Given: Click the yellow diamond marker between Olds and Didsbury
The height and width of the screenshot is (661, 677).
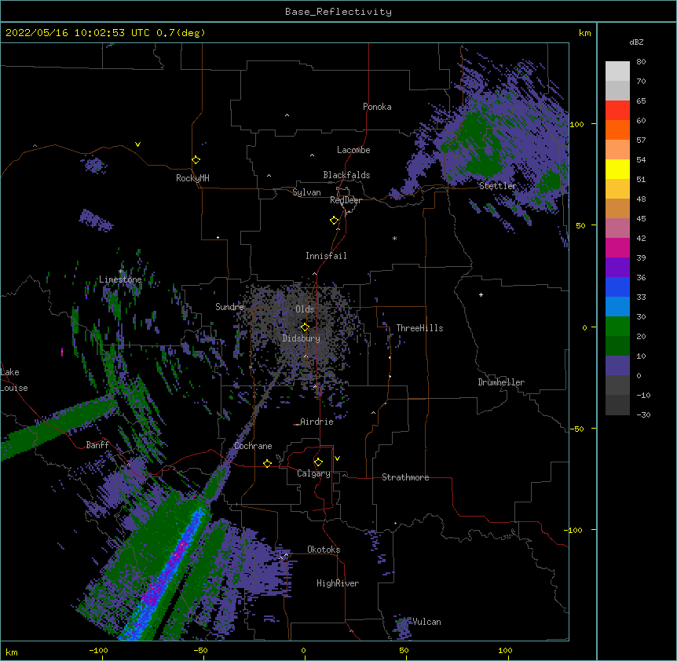Looking at the screenshot, I should click(x=305, y=327).
